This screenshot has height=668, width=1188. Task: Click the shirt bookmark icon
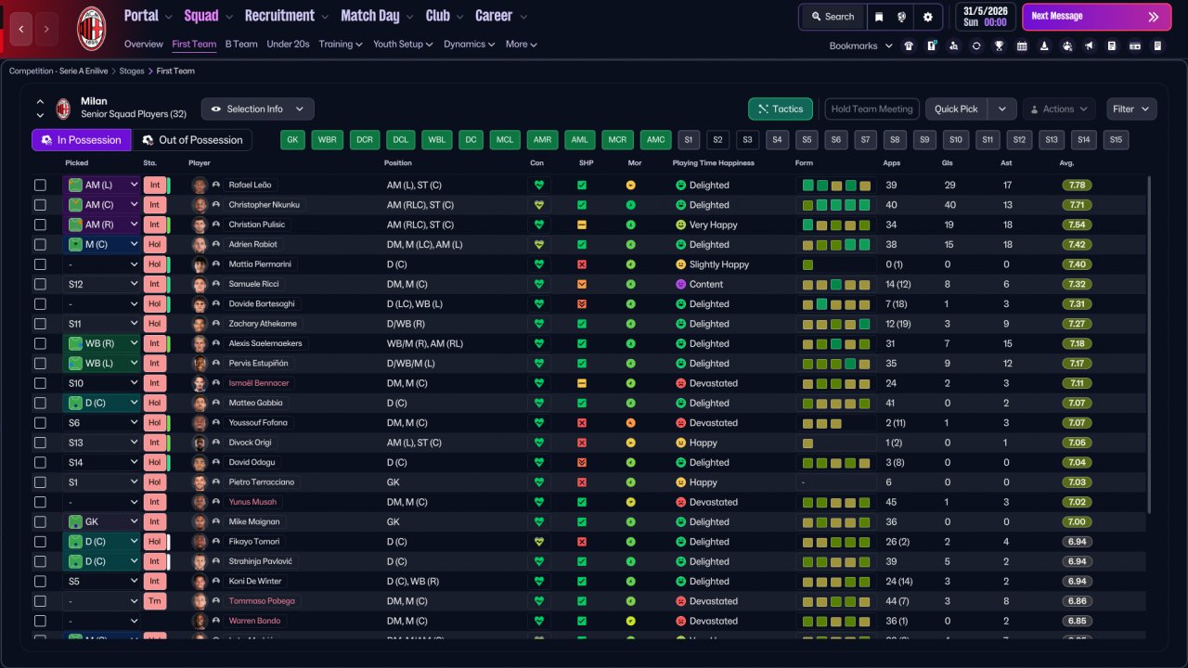(908, 45)
